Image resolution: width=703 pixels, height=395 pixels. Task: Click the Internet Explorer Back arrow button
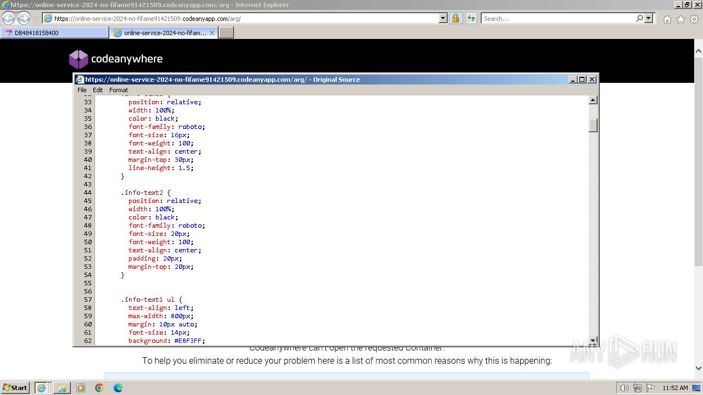tap(9, 18)
